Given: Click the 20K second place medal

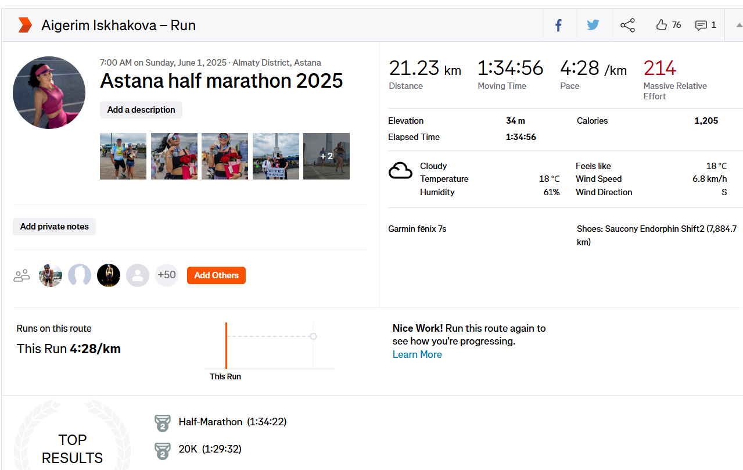Looking at the screenshot, I should pyautogui.click(x=162, y=450).
